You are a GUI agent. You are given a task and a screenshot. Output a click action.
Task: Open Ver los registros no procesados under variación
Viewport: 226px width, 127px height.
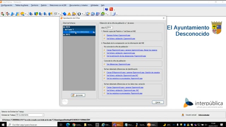[124, 93]
